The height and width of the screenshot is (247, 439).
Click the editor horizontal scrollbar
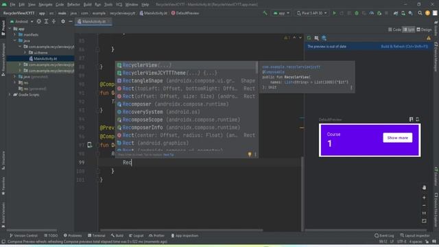(181, 230)
